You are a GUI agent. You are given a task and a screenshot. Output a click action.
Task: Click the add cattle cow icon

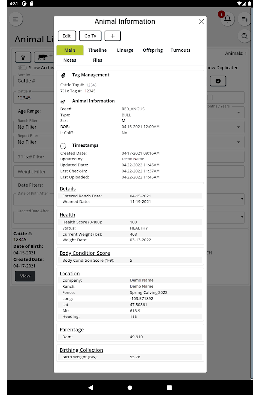click(44, 57)
